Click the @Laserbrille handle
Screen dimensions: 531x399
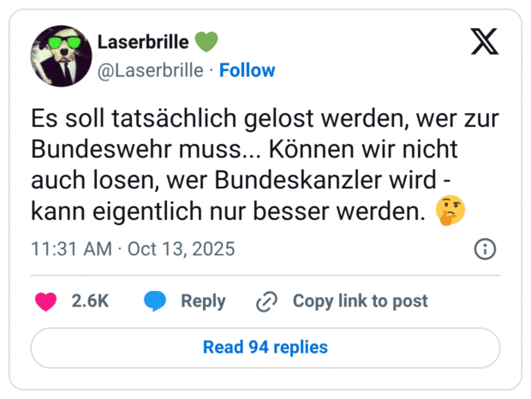point(151,70)
